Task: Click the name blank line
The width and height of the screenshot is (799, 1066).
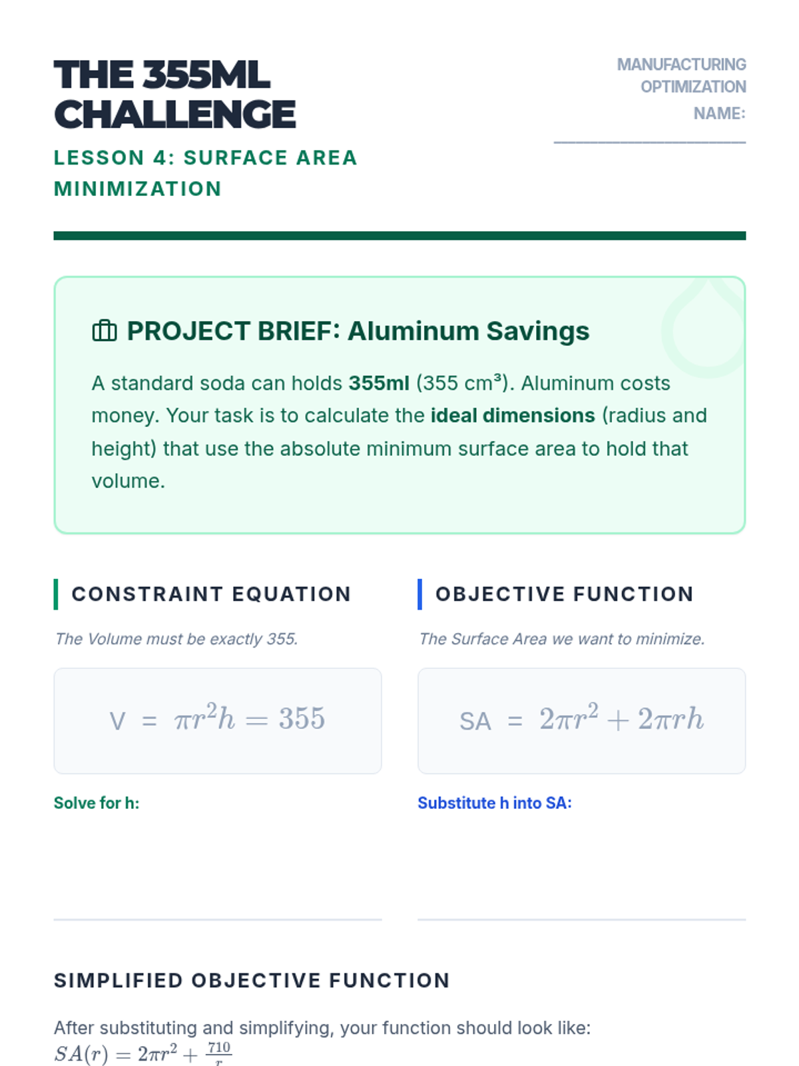Action: coord(649,142)
